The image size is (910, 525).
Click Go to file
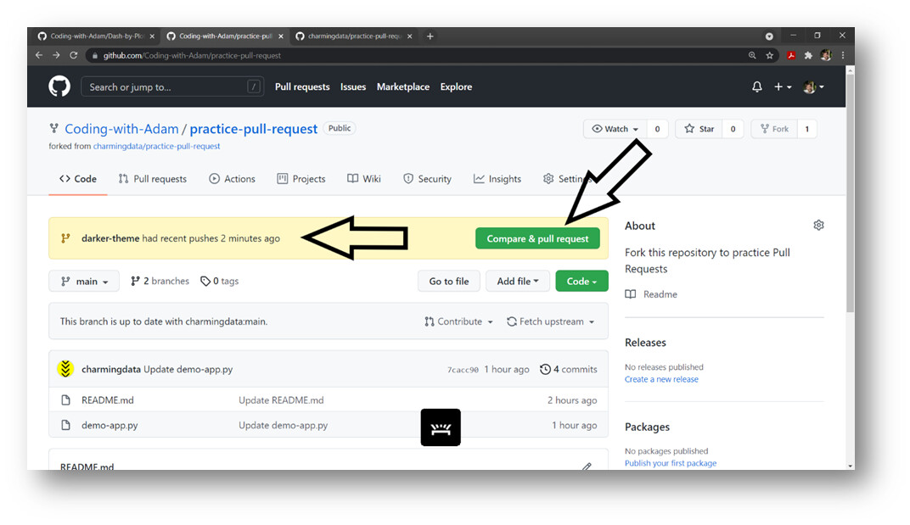(448, 281)
